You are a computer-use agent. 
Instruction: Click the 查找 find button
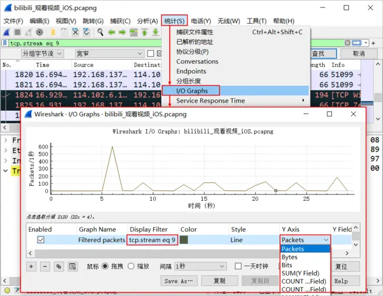pyautogui.click(x=323, y=53)
